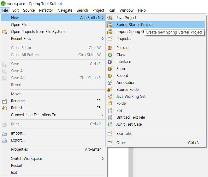Screen dimensions: 208x177
Task: Click the Import Spring Getting Started icon
Action: point(110,32)
